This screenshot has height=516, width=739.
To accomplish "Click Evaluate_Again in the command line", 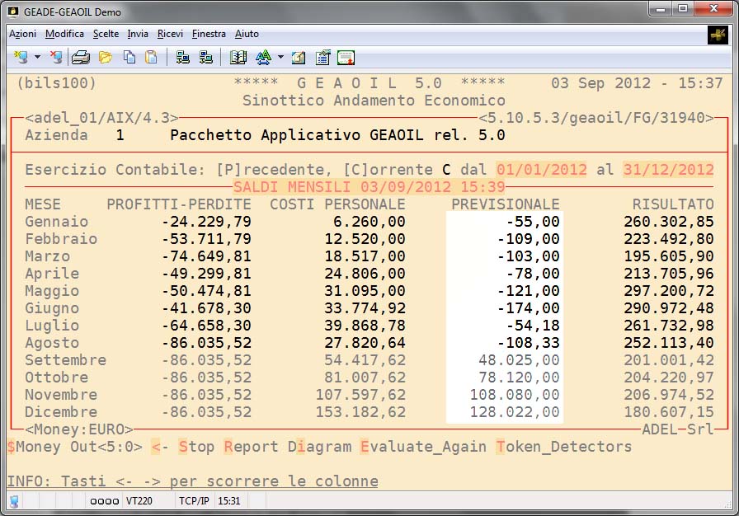I will pyautogui.click(x=423, y=447).
